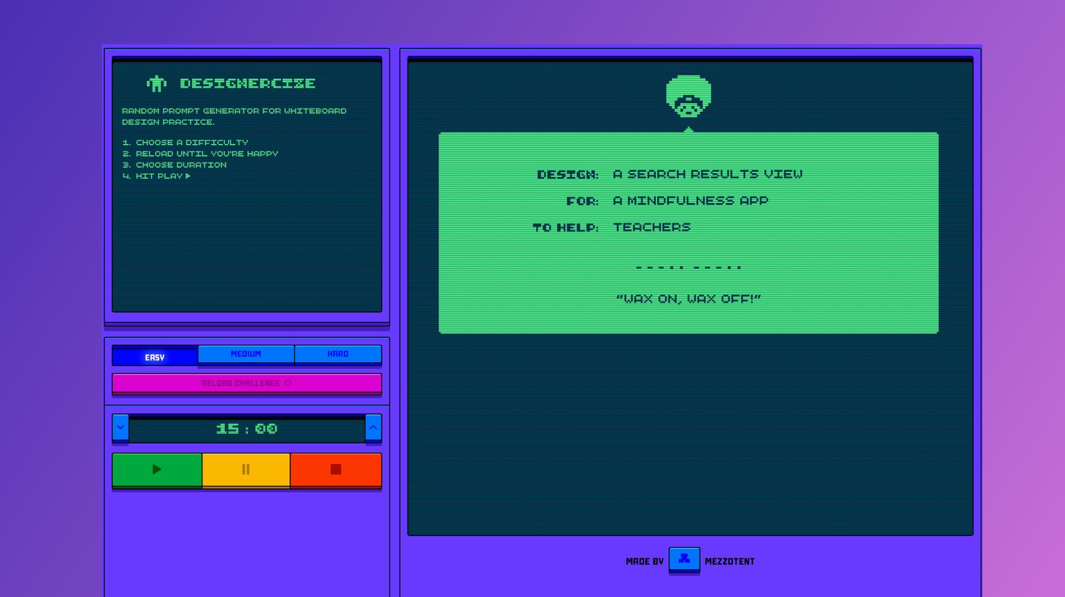Expand the speech bubble arrow under the avatar
The image size is (1065, 597).
689,128
